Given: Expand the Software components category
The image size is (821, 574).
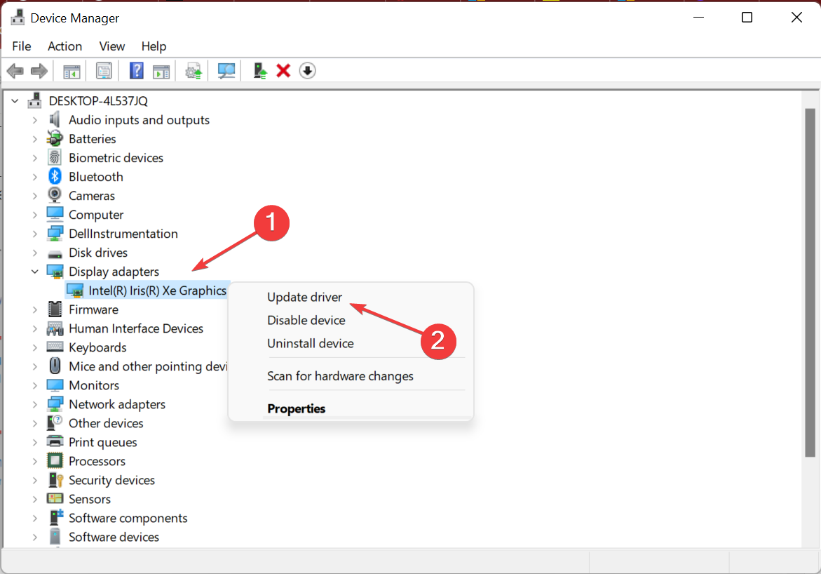Looking at the screenshot, I should (x=35, y=518).
